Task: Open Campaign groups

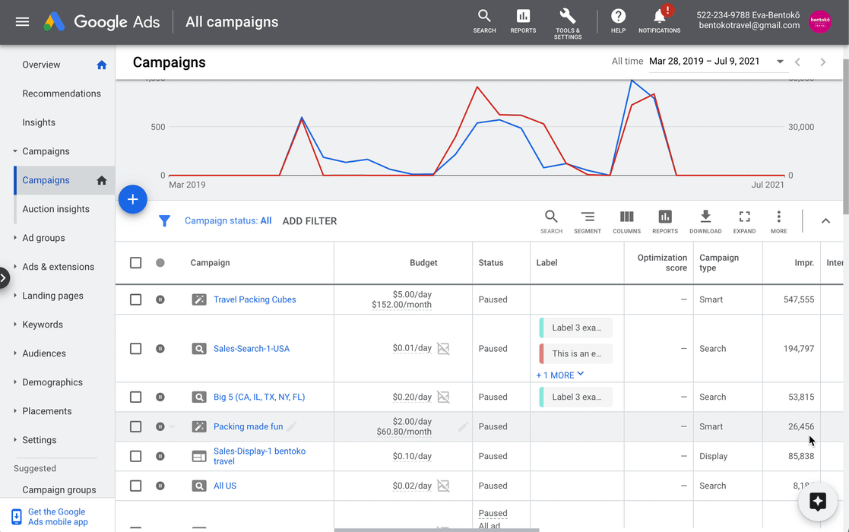Action: (59, 489)
